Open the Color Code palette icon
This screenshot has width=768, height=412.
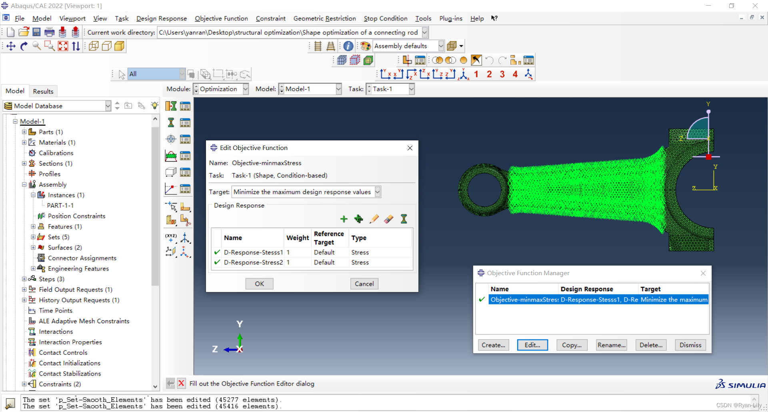(365, 46)
